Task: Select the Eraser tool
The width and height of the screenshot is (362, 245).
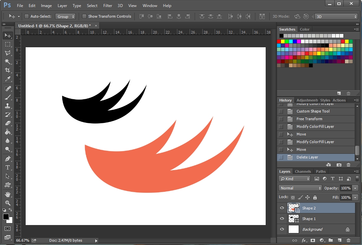Action: coord(8,123)
